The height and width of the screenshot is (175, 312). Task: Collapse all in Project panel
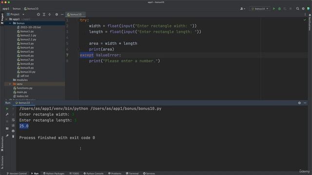point(50,15)
